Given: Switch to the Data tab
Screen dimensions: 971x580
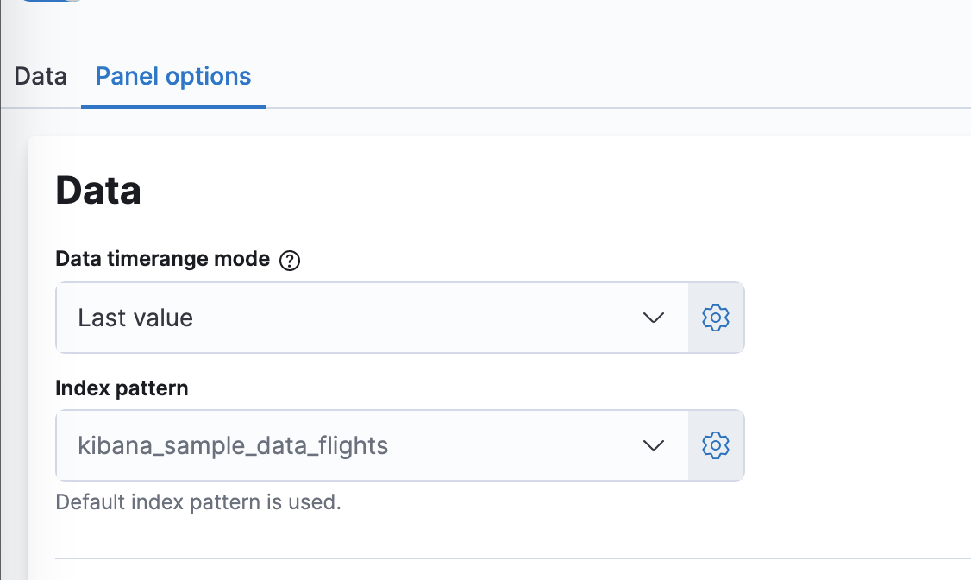Looking at the screenshot, I should tap(40, 76).
